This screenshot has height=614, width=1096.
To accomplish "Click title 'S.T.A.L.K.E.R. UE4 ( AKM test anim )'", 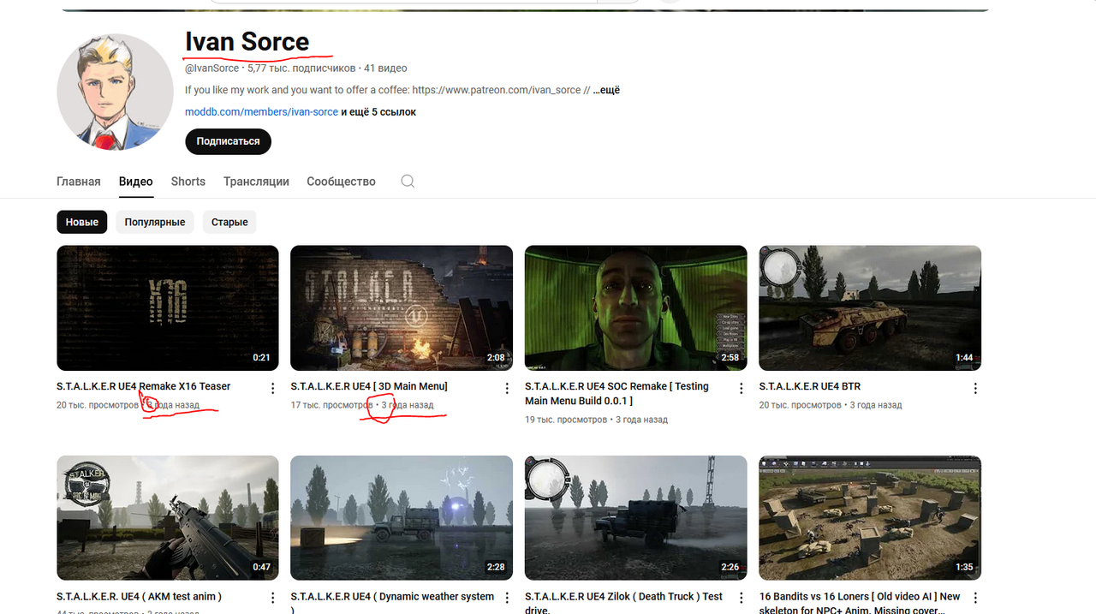I will click(140, 597).
